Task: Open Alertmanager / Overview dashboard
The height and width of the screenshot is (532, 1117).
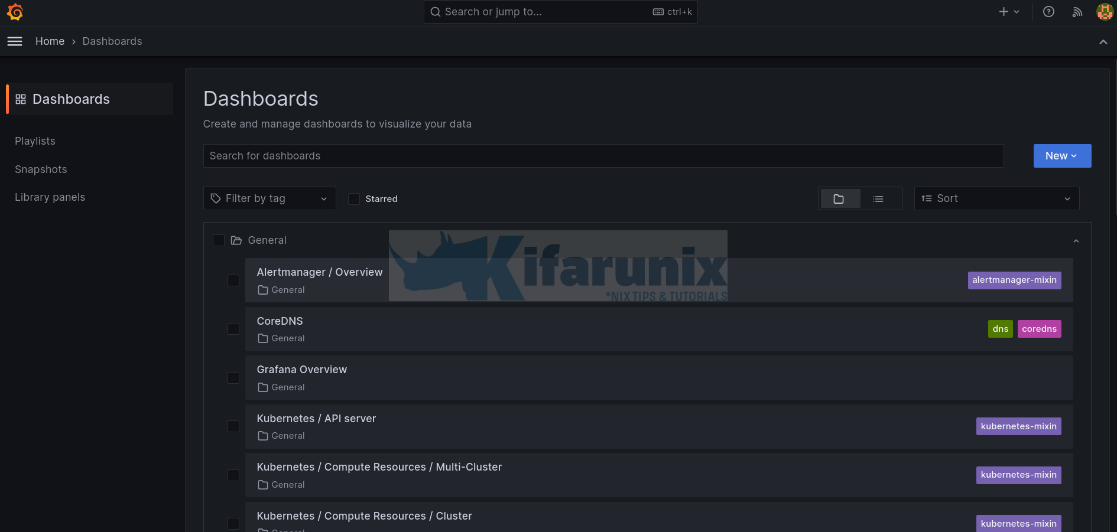Action: pos(320,272)
